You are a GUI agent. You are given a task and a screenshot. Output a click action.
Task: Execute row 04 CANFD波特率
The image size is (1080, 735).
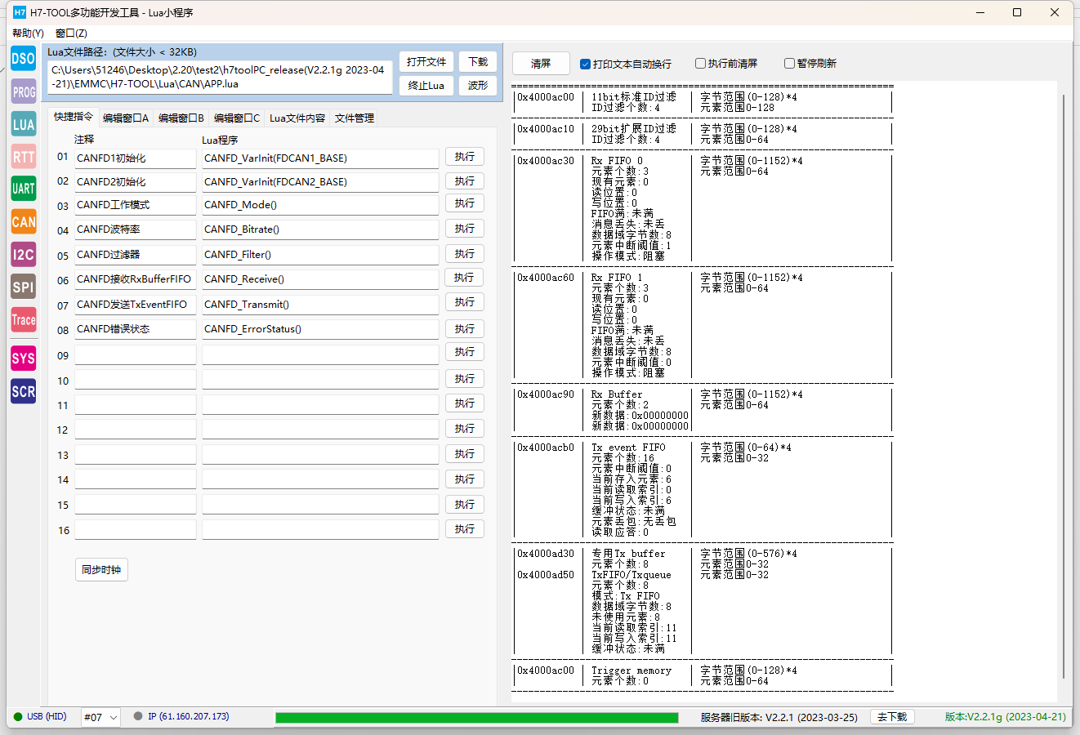click(465, 229)
